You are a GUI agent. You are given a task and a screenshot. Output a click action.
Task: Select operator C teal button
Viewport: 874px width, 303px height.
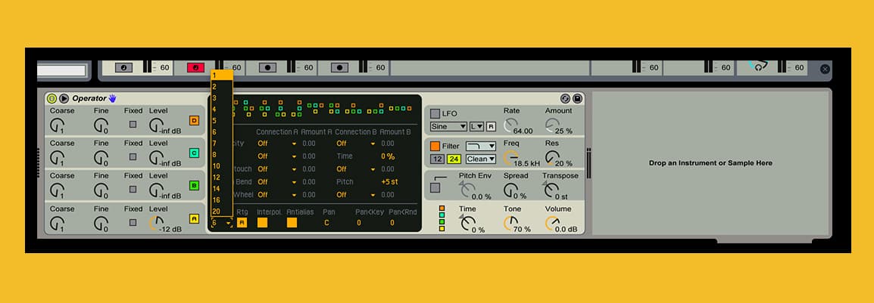tap(194, 153)
